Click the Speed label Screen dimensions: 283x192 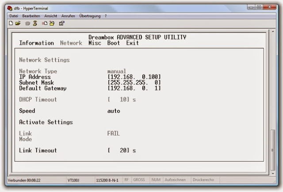coord(27,111)
